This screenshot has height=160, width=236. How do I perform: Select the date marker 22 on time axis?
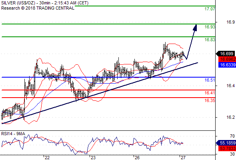47,158
